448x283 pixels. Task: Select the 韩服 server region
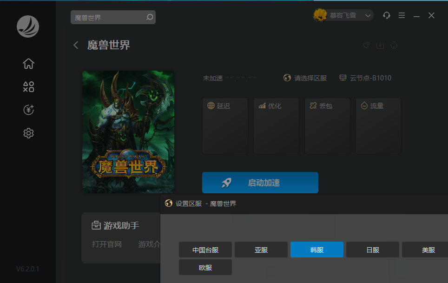pyautogui.click(x=317, y=250)
